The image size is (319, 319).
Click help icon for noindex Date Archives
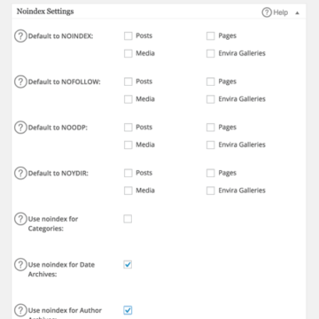20,265
